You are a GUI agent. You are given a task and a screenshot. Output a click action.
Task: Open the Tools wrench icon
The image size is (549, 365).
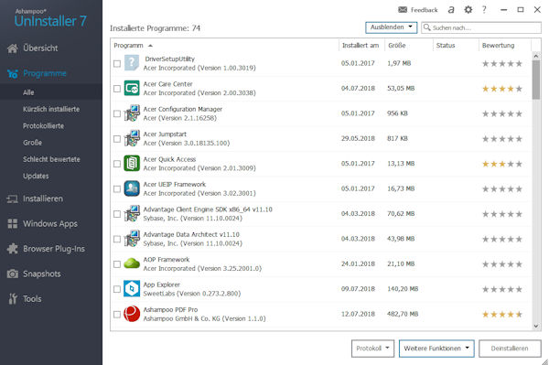pyautogui.click(x=13, y=299)
